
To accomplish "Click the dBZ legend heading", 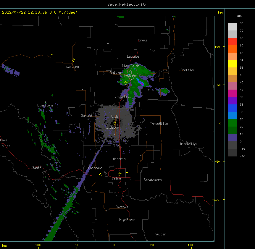I will pos(240,16).
